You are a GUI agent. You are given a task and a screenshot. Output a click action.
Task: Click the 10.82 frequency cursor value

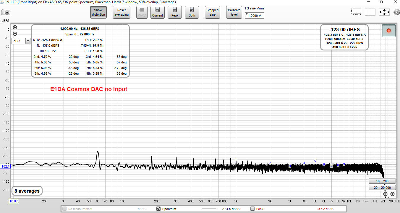coord(14,201)
